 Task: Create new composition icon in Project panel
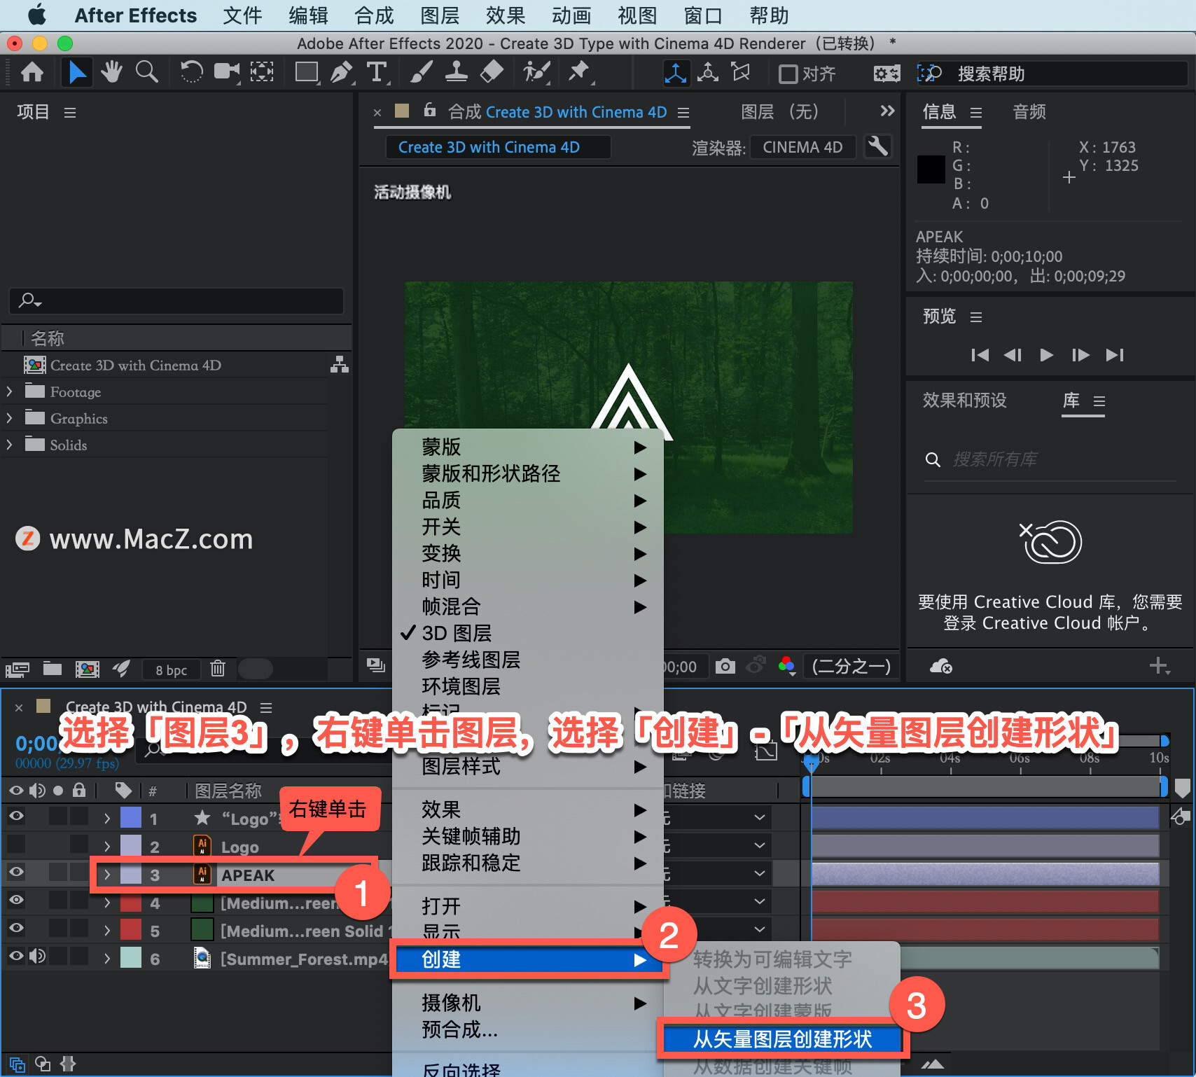point(87,669)
